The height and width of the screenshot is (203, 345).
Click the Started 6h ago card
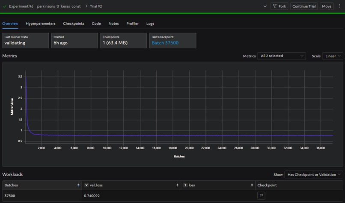74,41
